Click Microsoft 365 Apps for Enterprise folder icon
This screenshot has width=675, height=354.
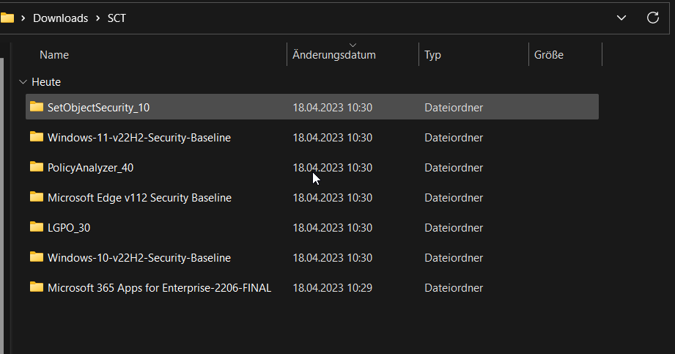coord(37,287)
